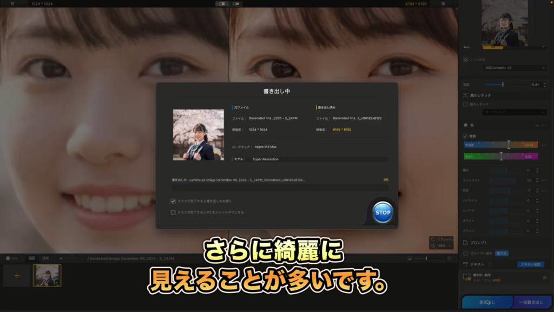
Task: Open the zoom percentage 116% dropdown
Action: click(441, 246)
